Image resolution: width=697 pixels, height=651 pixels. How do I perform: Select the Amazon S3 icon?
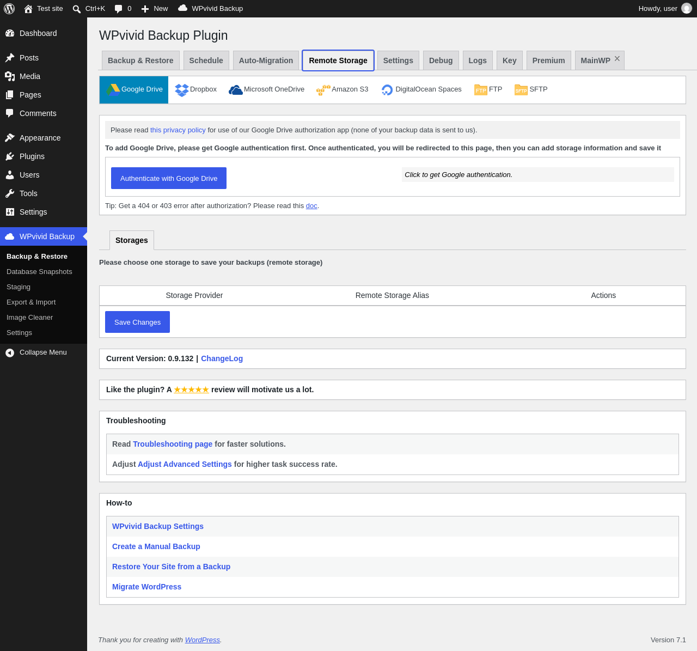[323, 90]
